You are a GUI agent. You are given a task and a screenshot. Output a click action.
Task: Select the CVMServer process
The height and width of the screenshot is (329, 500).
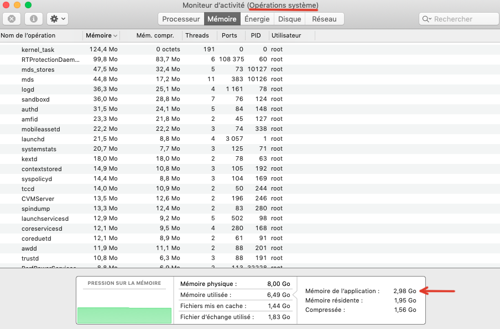(250, 199)
